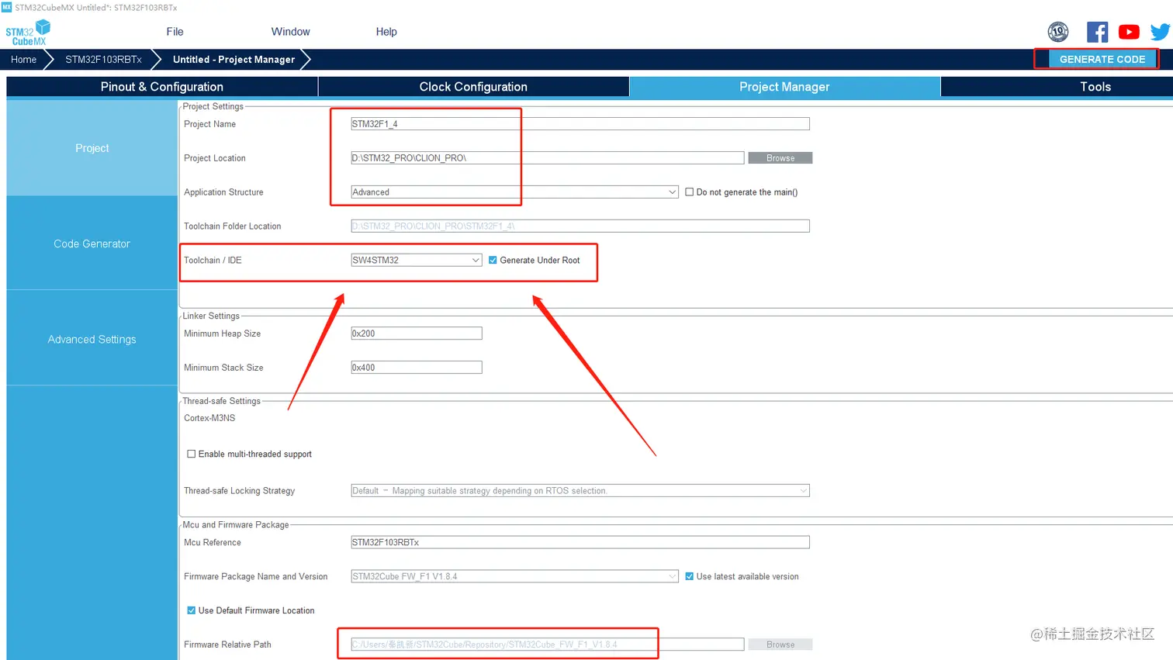
Task: Open the Facebook icon
Action: (1097, 32)
